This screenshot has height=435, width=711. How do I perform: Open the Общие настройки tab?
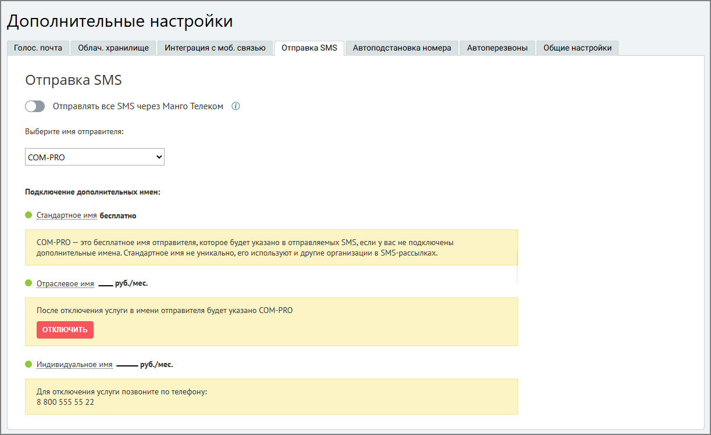pyautogui.click(x=577, y=48)
